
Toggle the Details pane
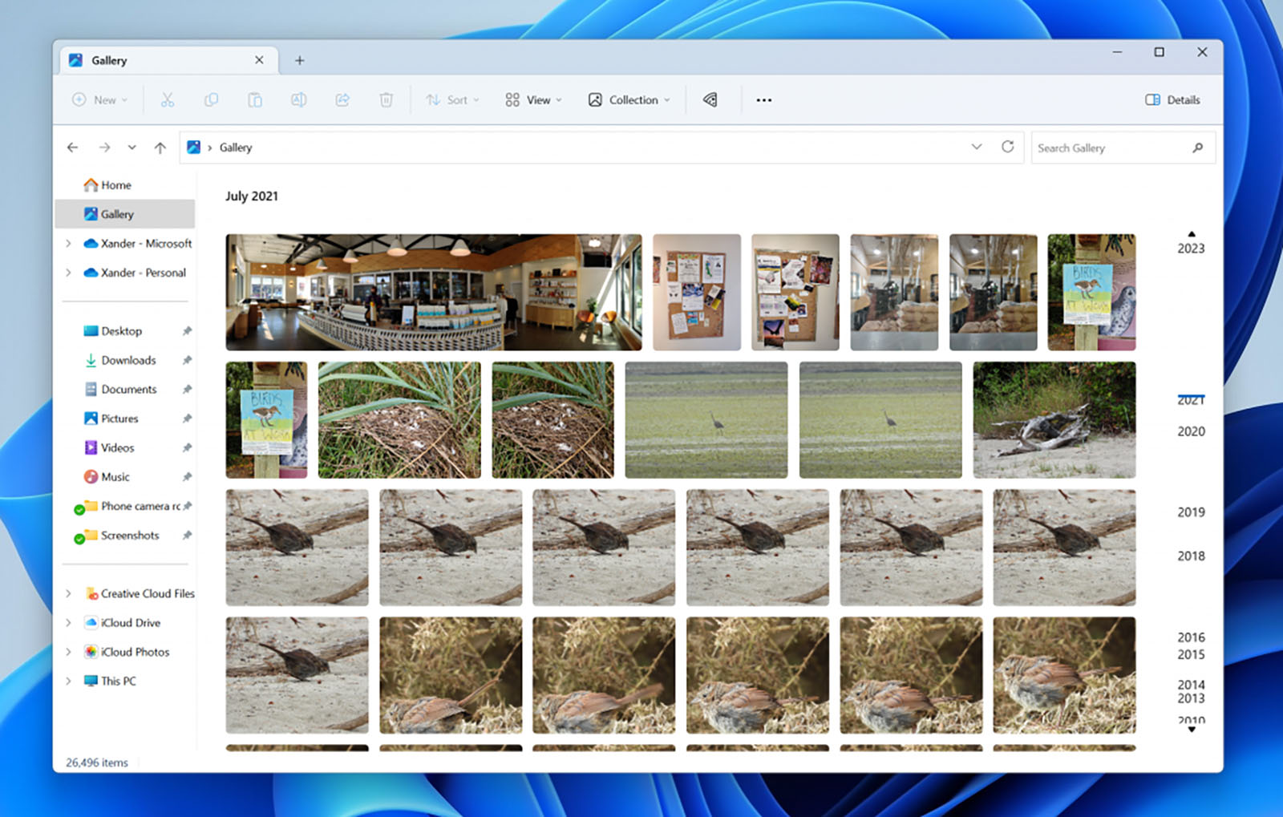(x=1172, y=99)
